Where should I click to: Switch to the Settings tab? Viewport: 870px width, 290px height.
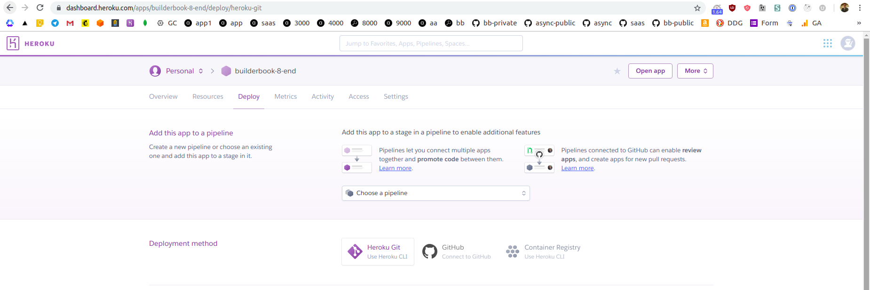tap(396, 96)
